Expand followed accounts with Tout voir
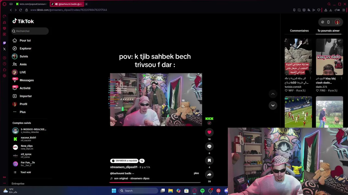This screenshot has height=195, width=348. tap(26, 172)
